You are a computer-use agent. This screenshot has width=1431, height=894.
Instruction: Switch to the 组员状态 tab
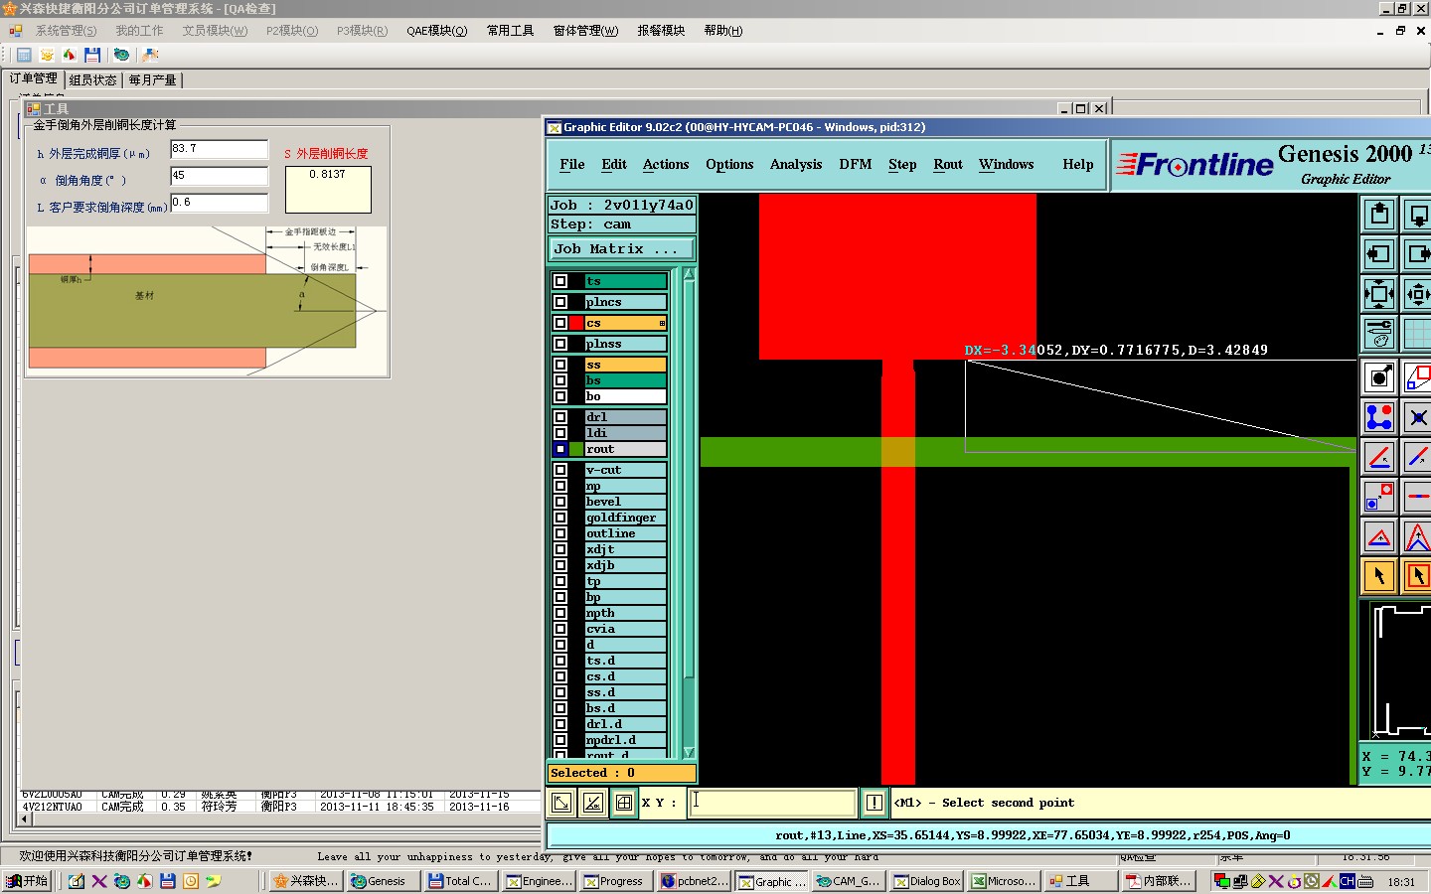click(x=93, y=80)
